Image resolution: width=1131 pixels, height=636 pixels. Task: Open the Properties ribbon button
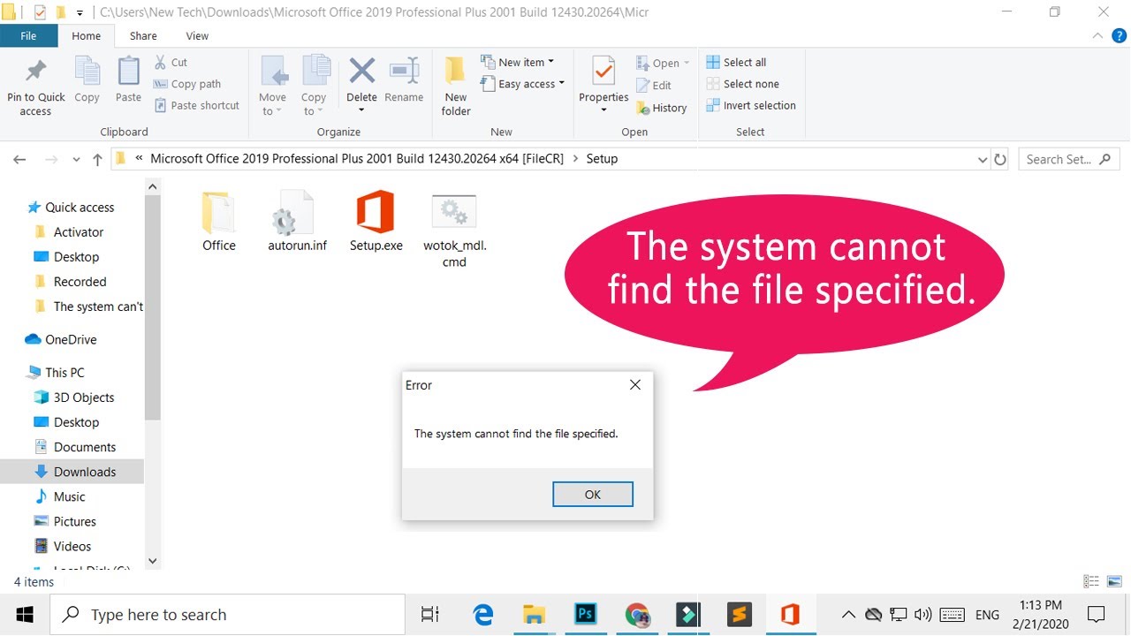(603, 86)
